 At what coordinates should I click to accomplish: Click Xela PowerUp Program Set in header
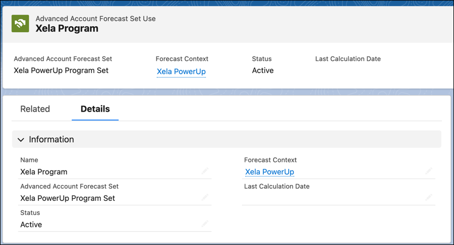tap(61, 71)
